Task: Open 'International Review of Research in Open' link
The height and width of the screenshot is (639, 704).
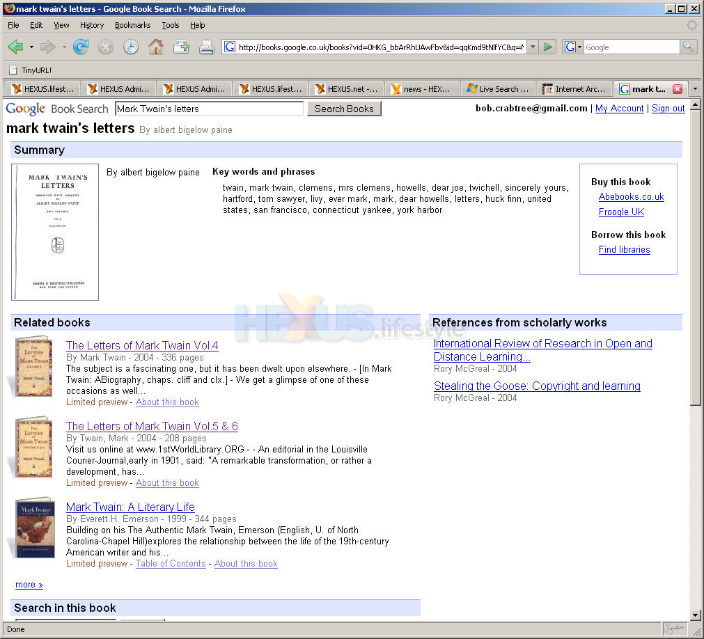Action: (543, 350)
